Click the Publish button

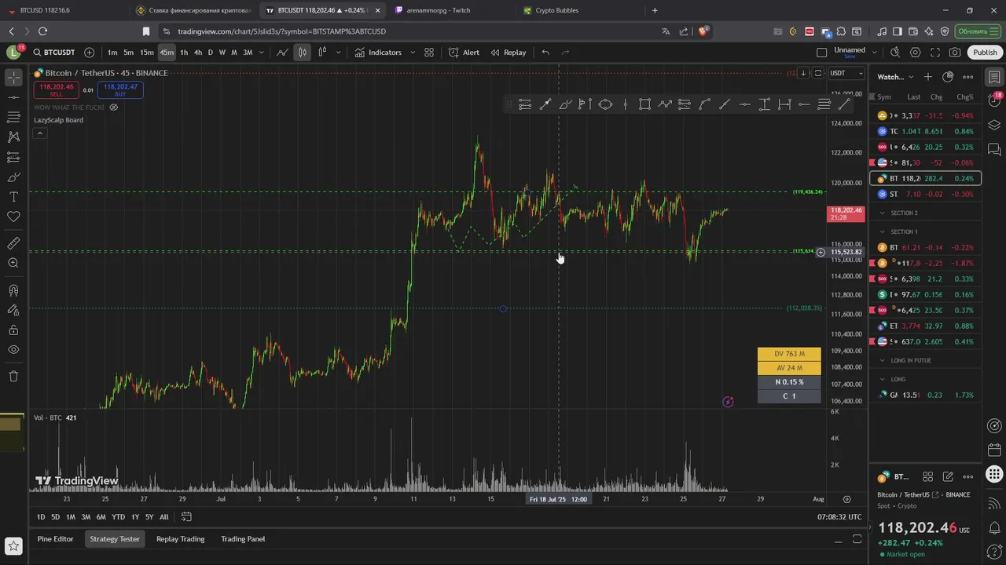(x=985, y=53)
